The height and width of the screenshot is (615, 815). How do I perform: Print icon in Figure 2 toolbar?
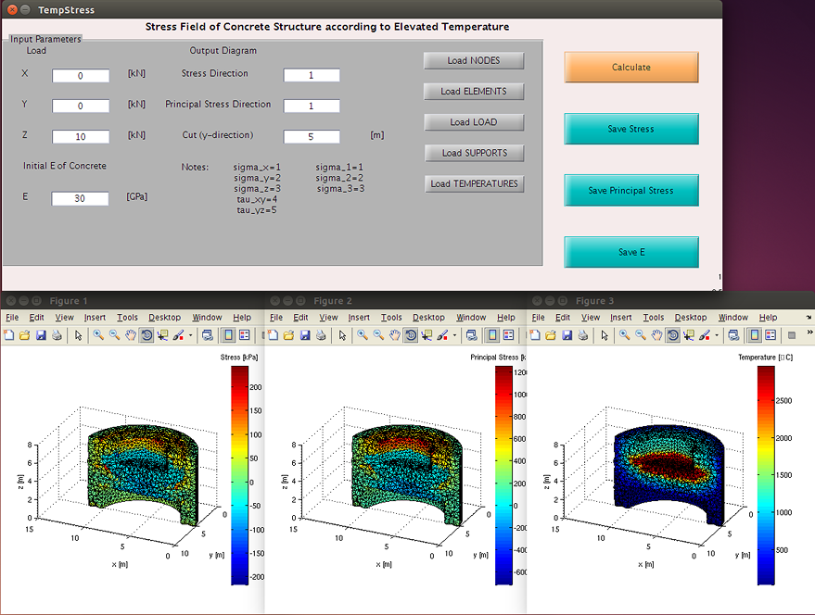tap(321, 335)
